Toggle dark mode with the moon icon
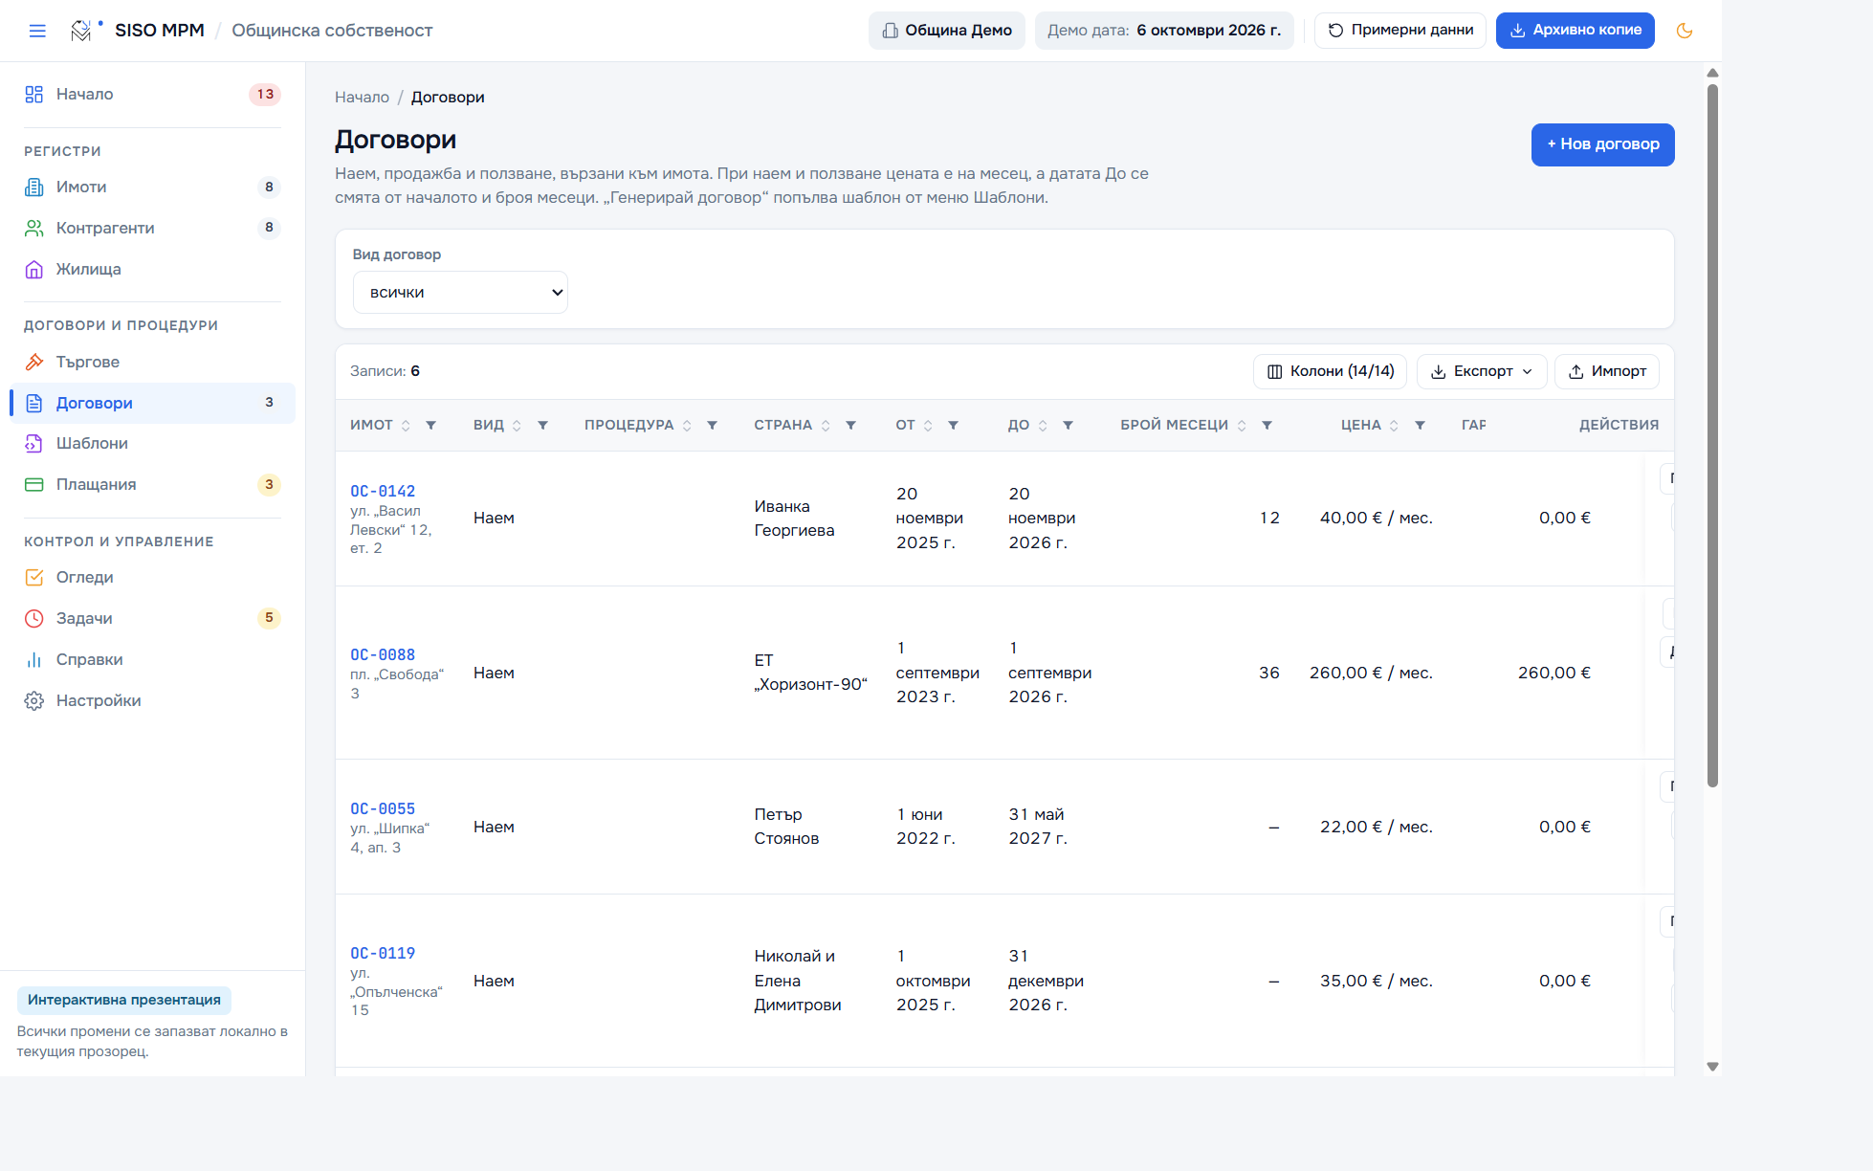This screenshot has width=1873, height=1171. (1685, 31)
